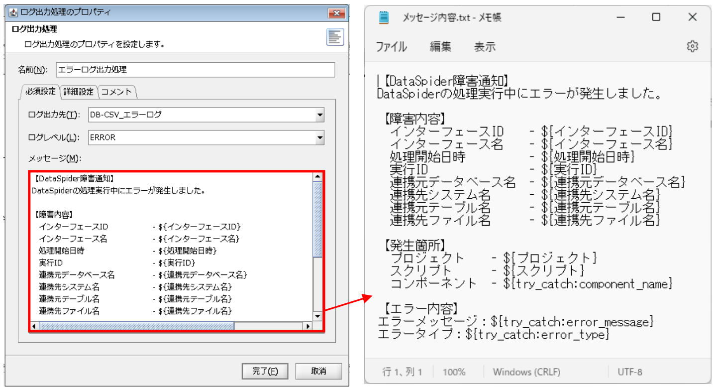Screen dimensions: 716x390
Task: Open the ログ出力先 dropdown
Action: point(320,114)
